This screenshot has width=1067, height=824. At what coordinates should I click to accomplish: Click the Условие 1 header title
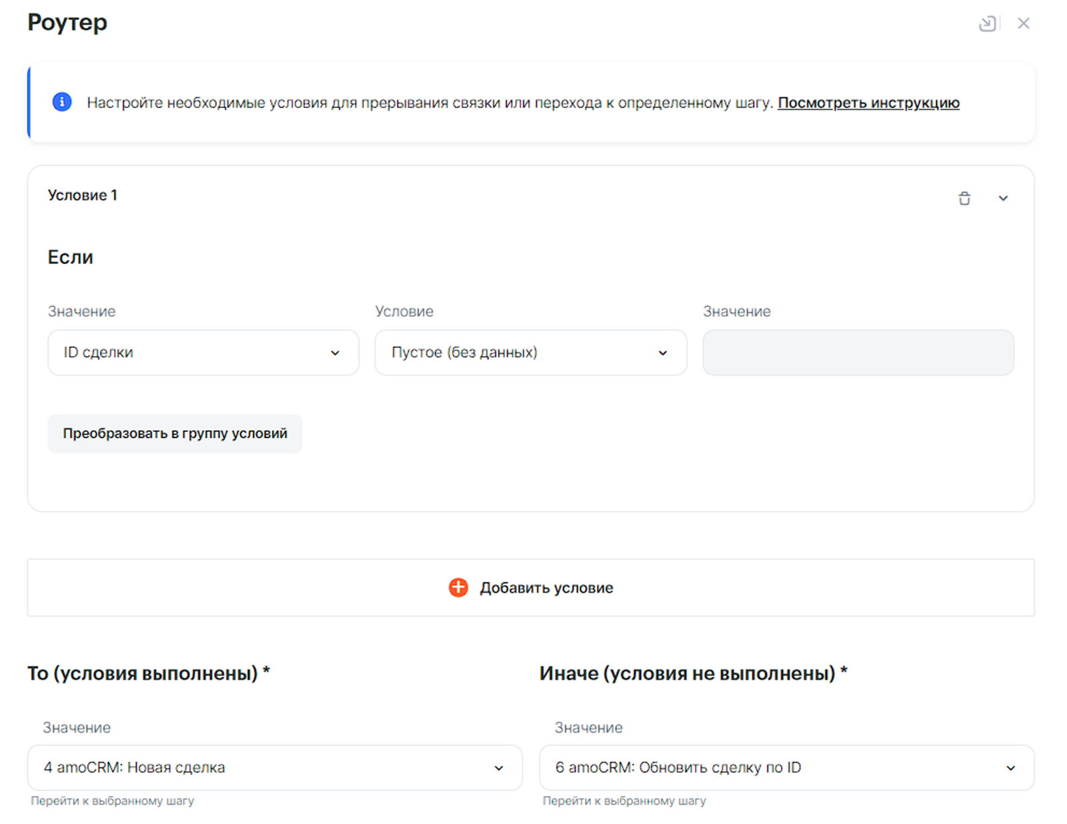83,195
